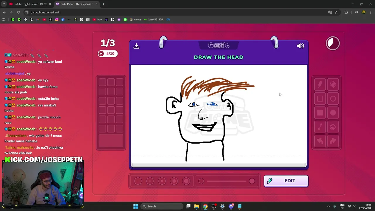
Task: Select the pencil drawing tool
Action: [x=320, y=85]
